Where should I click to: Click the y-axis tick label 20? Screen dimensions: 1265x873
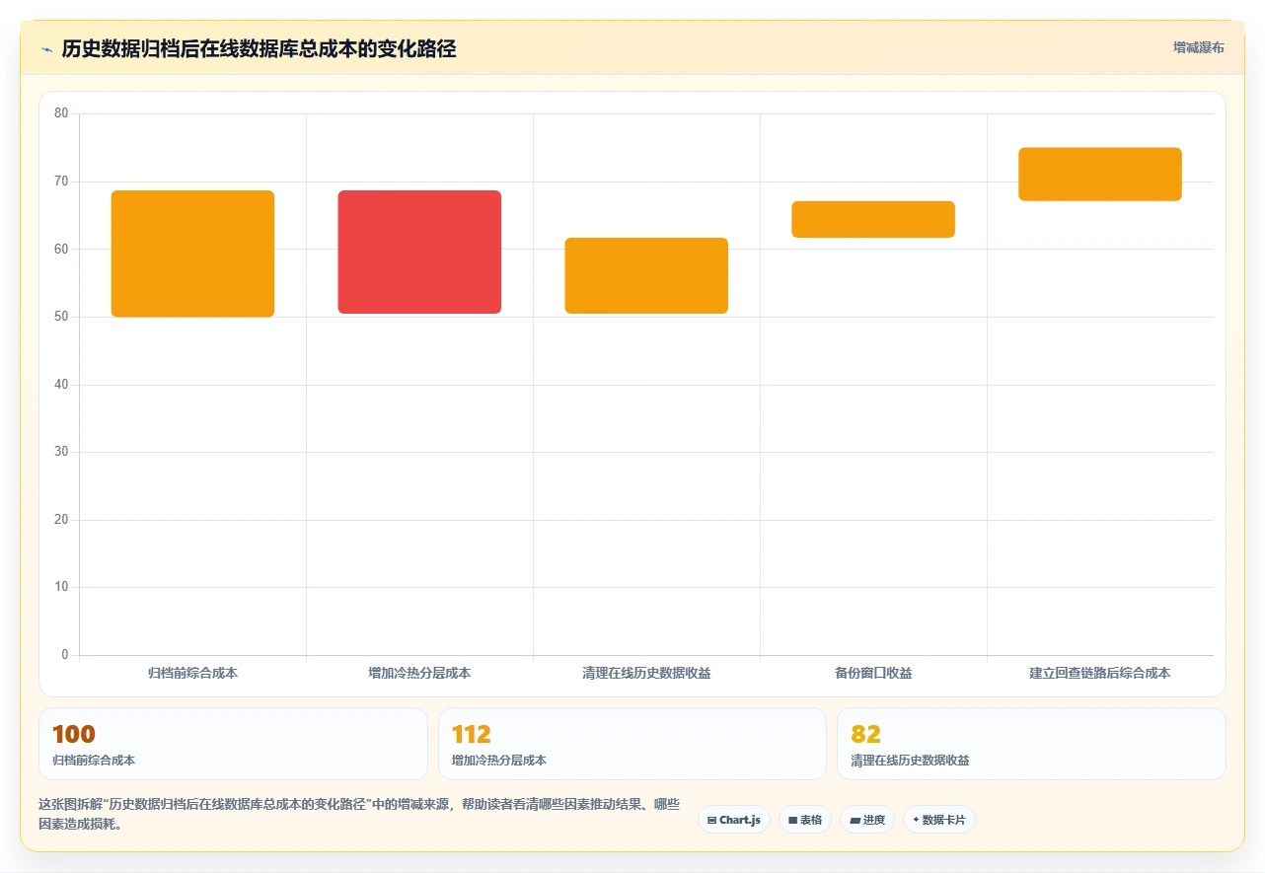point(61,520)
